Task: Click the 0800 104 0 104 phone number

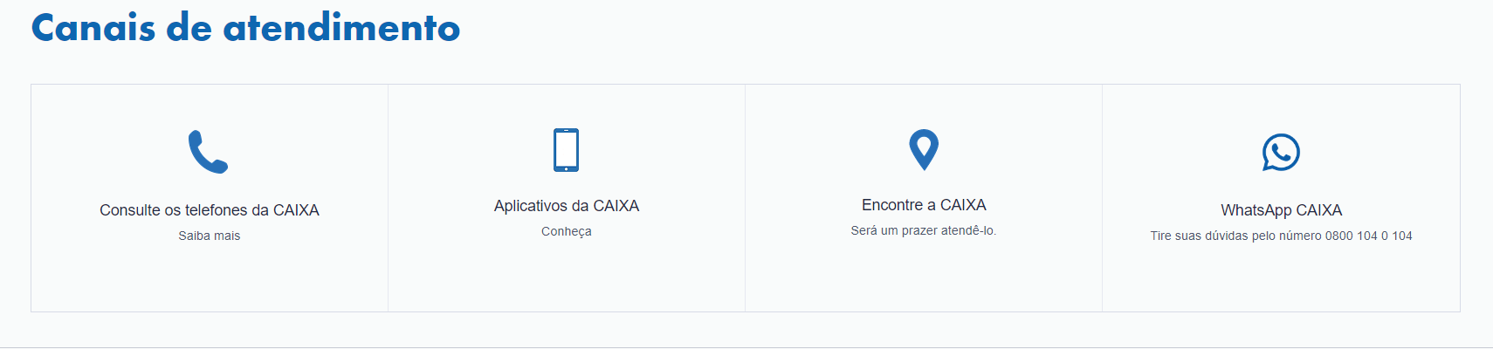Action: coord(1368,236)
